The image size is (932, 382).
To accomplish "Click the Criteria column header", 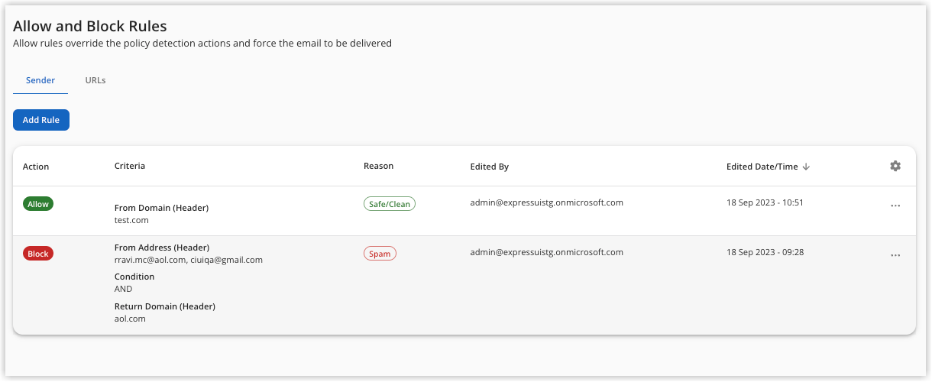I will pos(130,166).
